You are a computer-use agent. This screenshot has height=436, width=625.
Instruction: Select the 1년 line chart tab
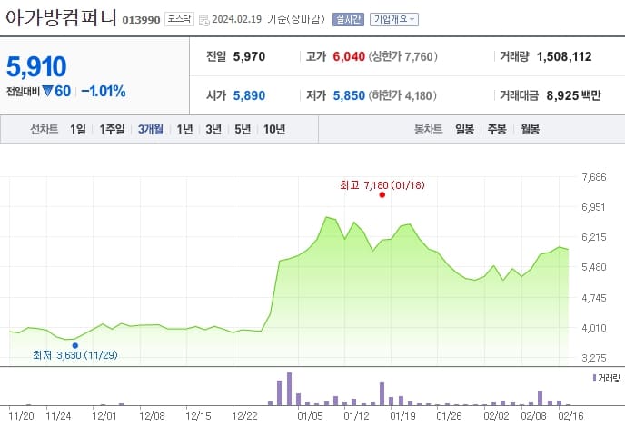(x=184, y=129)
